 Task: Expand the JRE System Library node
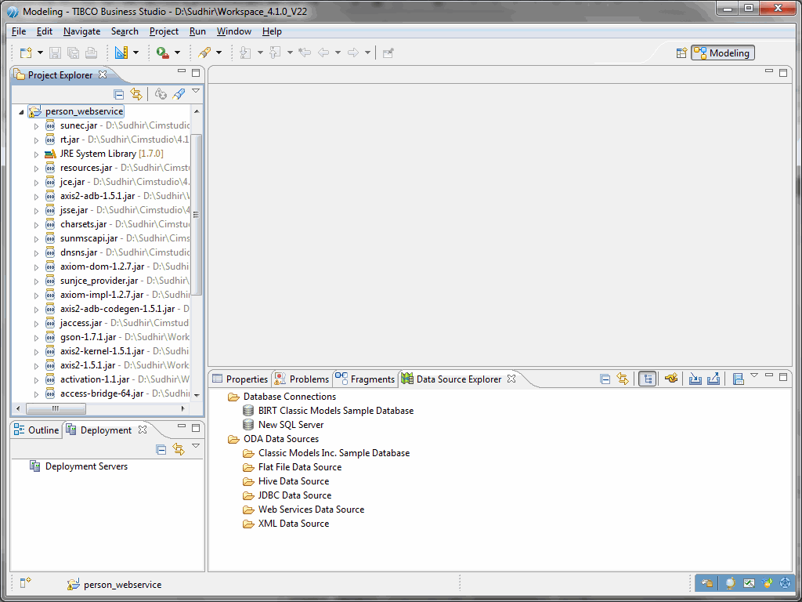click(36, 154)
